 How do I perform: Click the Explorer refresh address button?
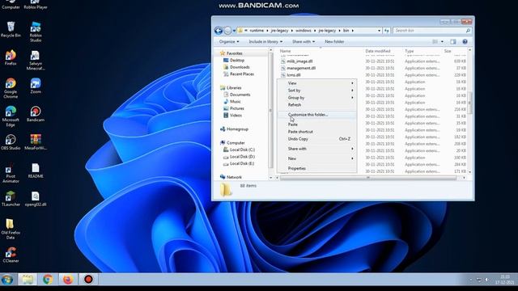point(387,31)
